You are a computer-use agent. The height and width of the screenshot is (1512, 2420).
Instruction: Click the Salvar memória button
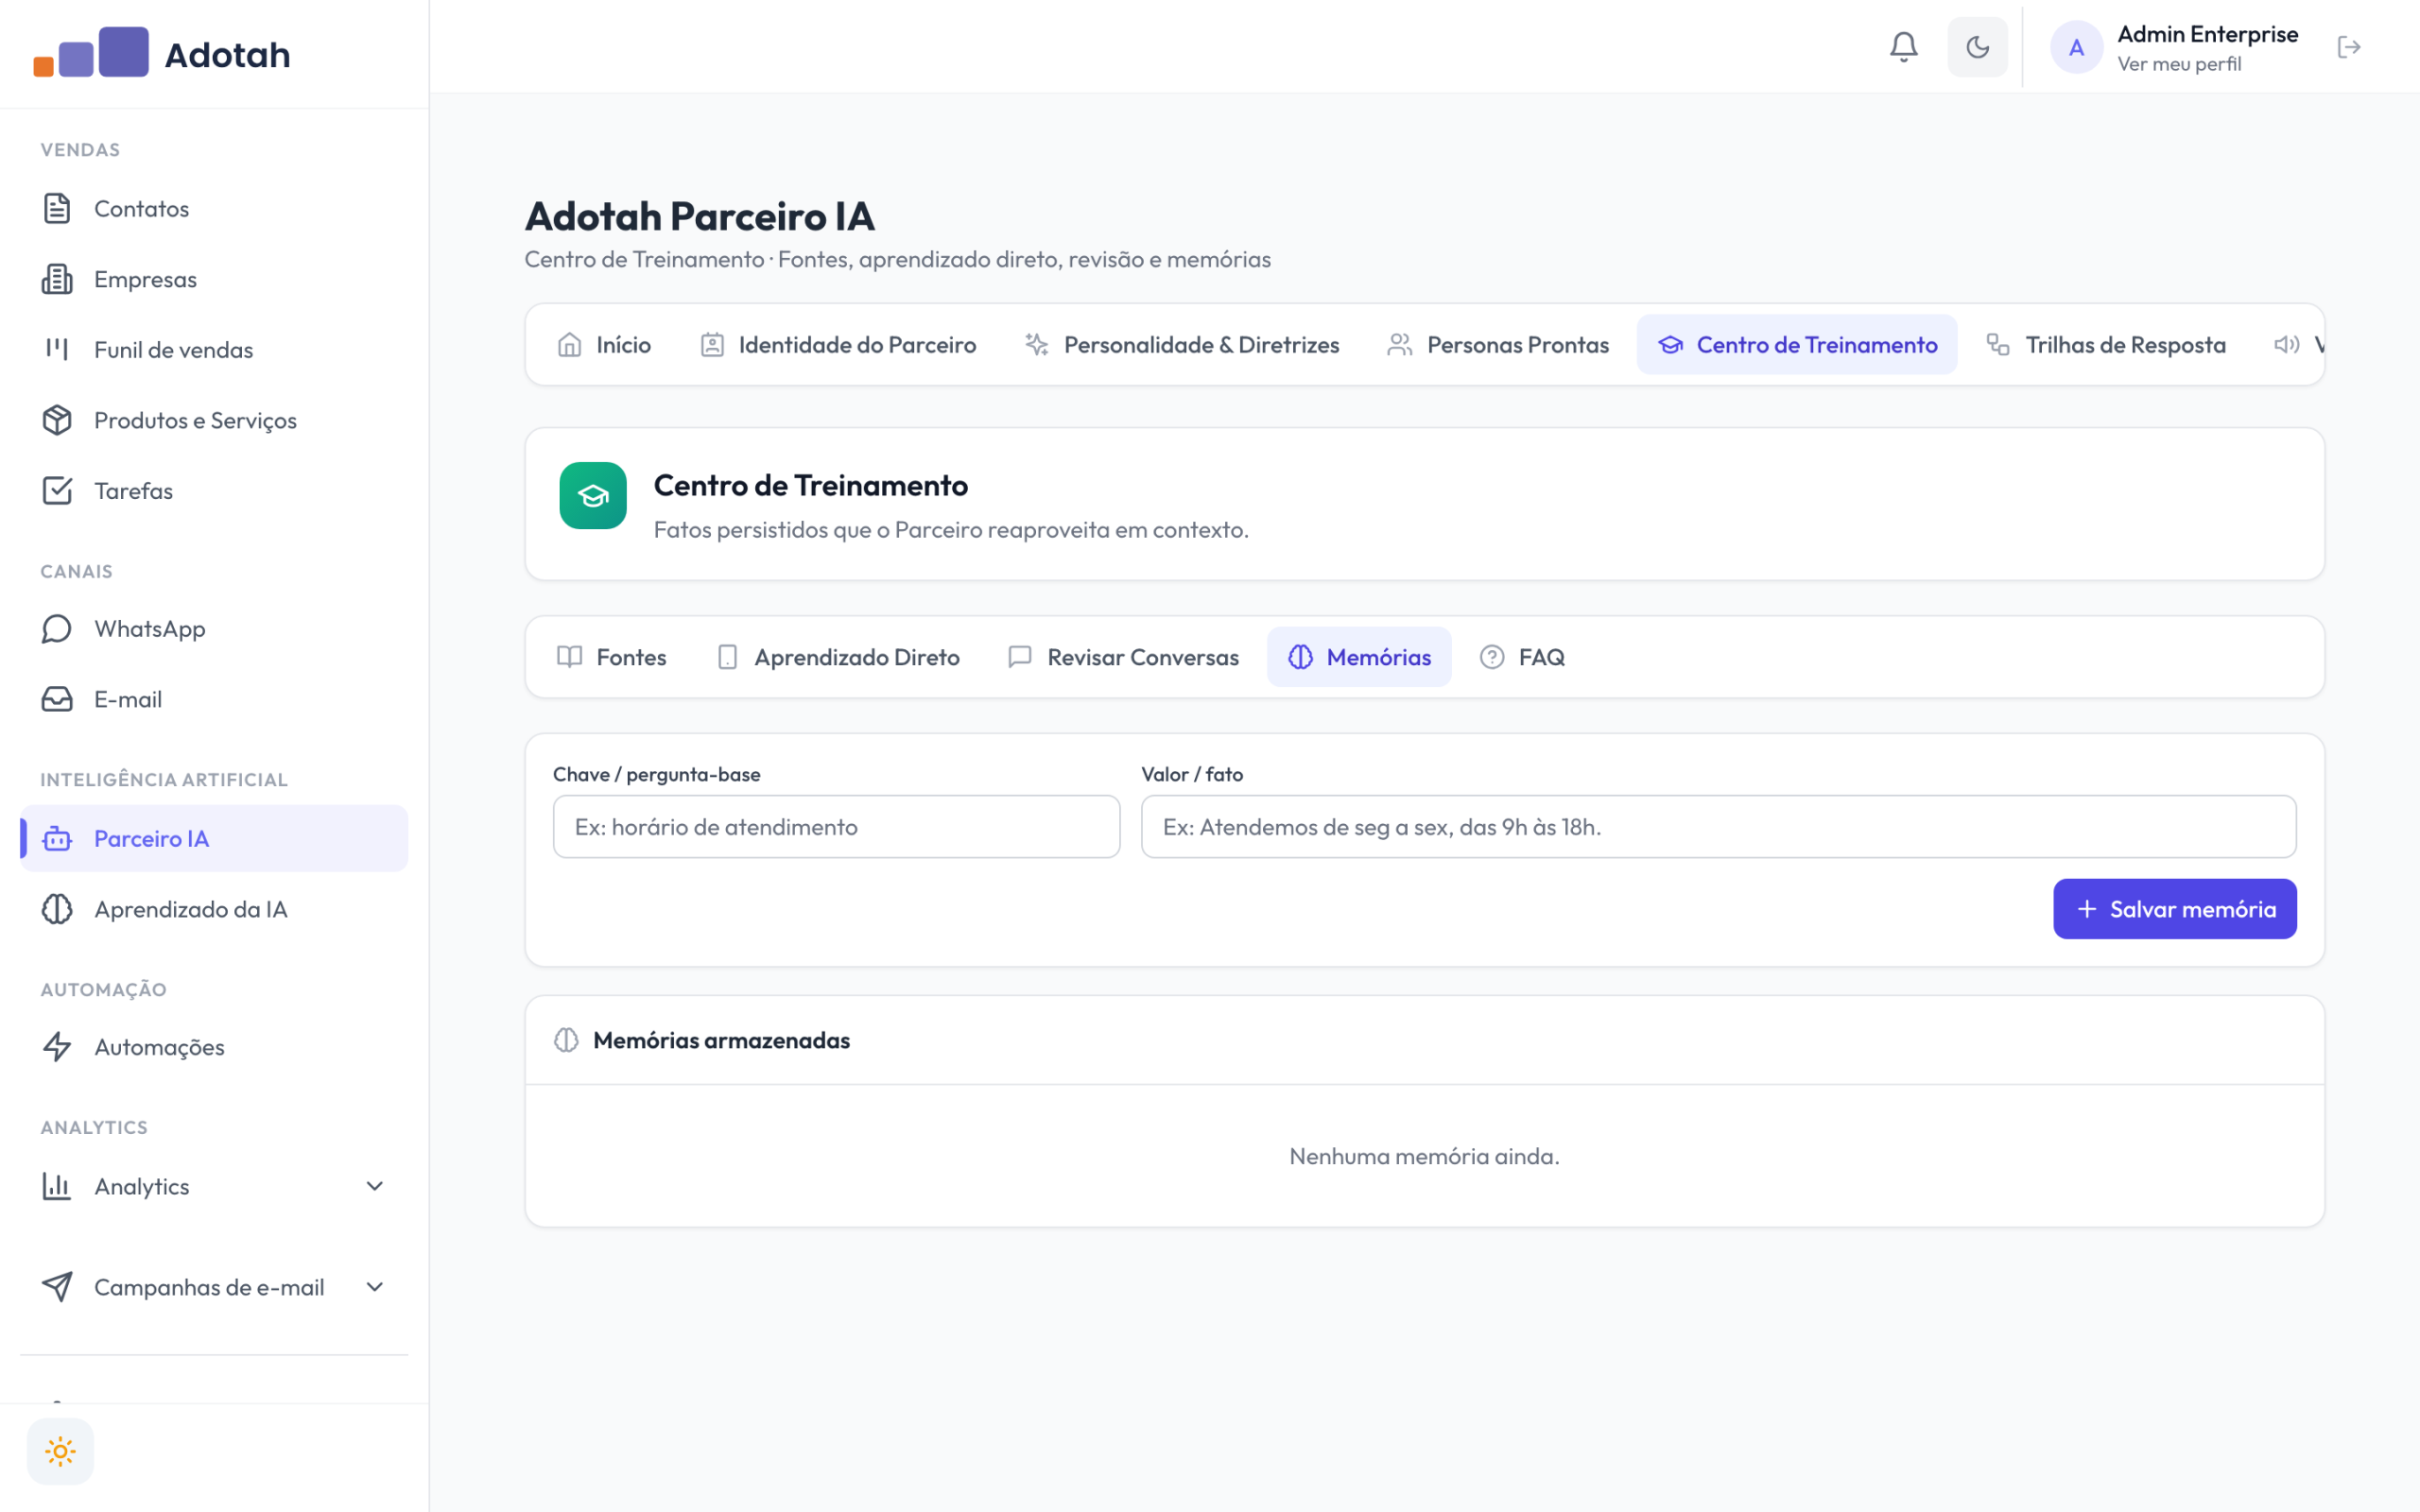(x=2174, y=909)
